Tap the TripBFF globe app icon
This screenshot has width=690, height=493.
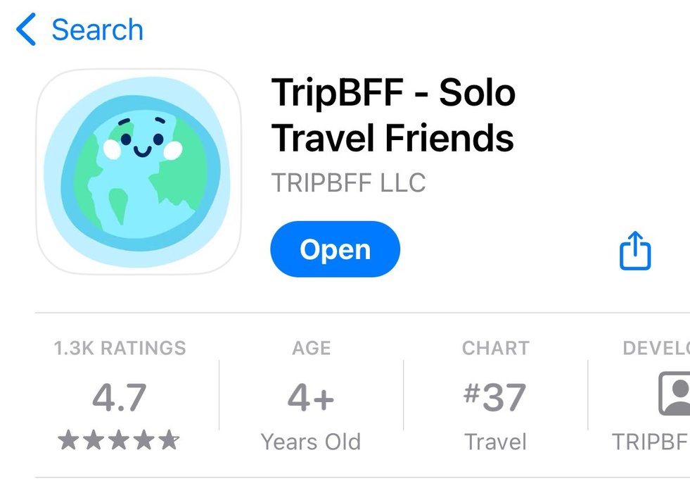point(139,172)
